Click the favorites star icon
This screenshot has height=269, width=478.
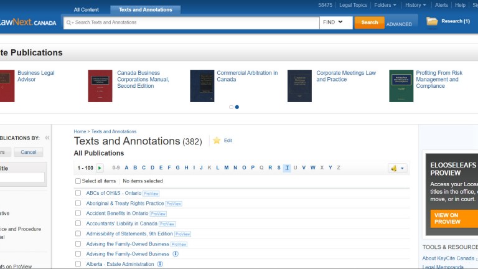coord(217,140)
